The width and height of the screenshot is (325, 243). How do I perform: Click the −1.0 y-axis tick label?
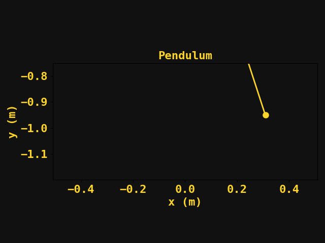(x=34, y=129)
